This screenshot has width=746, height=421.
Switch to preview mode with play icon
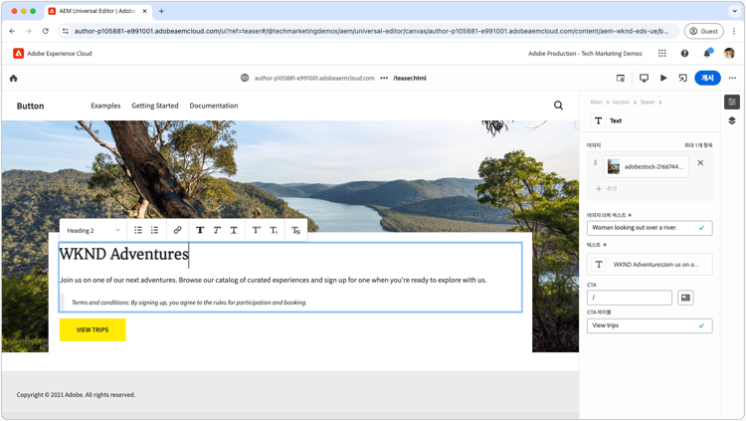663,78
